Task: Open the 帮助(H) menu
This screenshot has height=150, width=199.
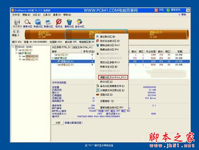Action: pos(67,15)
